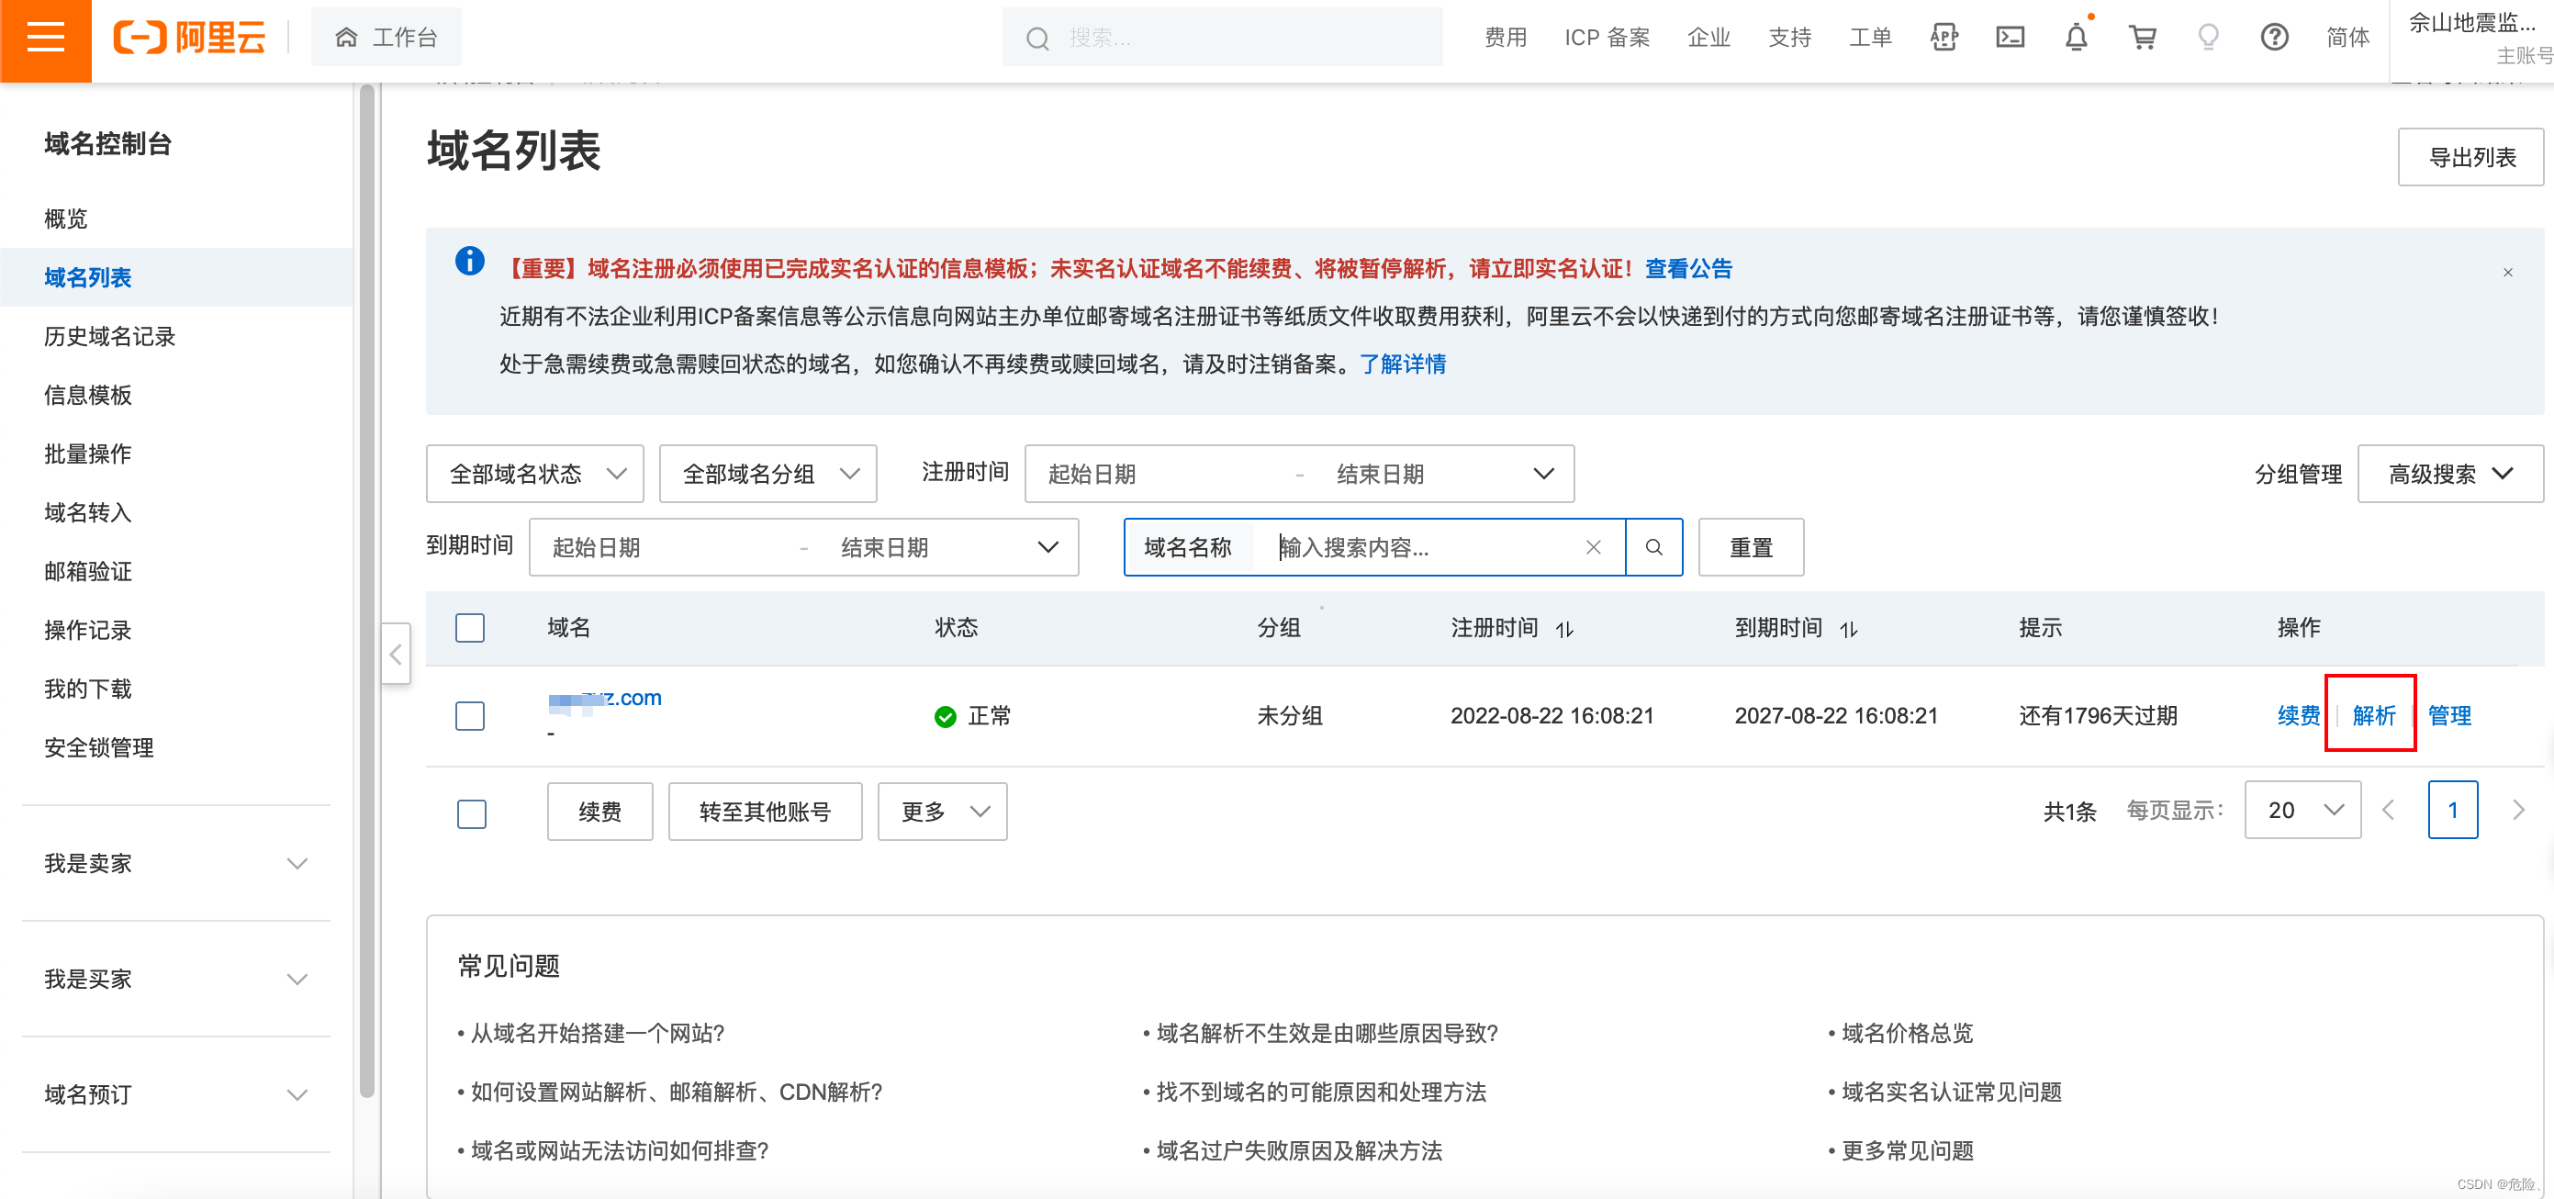Click the magnifier search button for domain name
This screenshot has width=2554, height=1199.
pyautogui.click(x=1653, y=547)
